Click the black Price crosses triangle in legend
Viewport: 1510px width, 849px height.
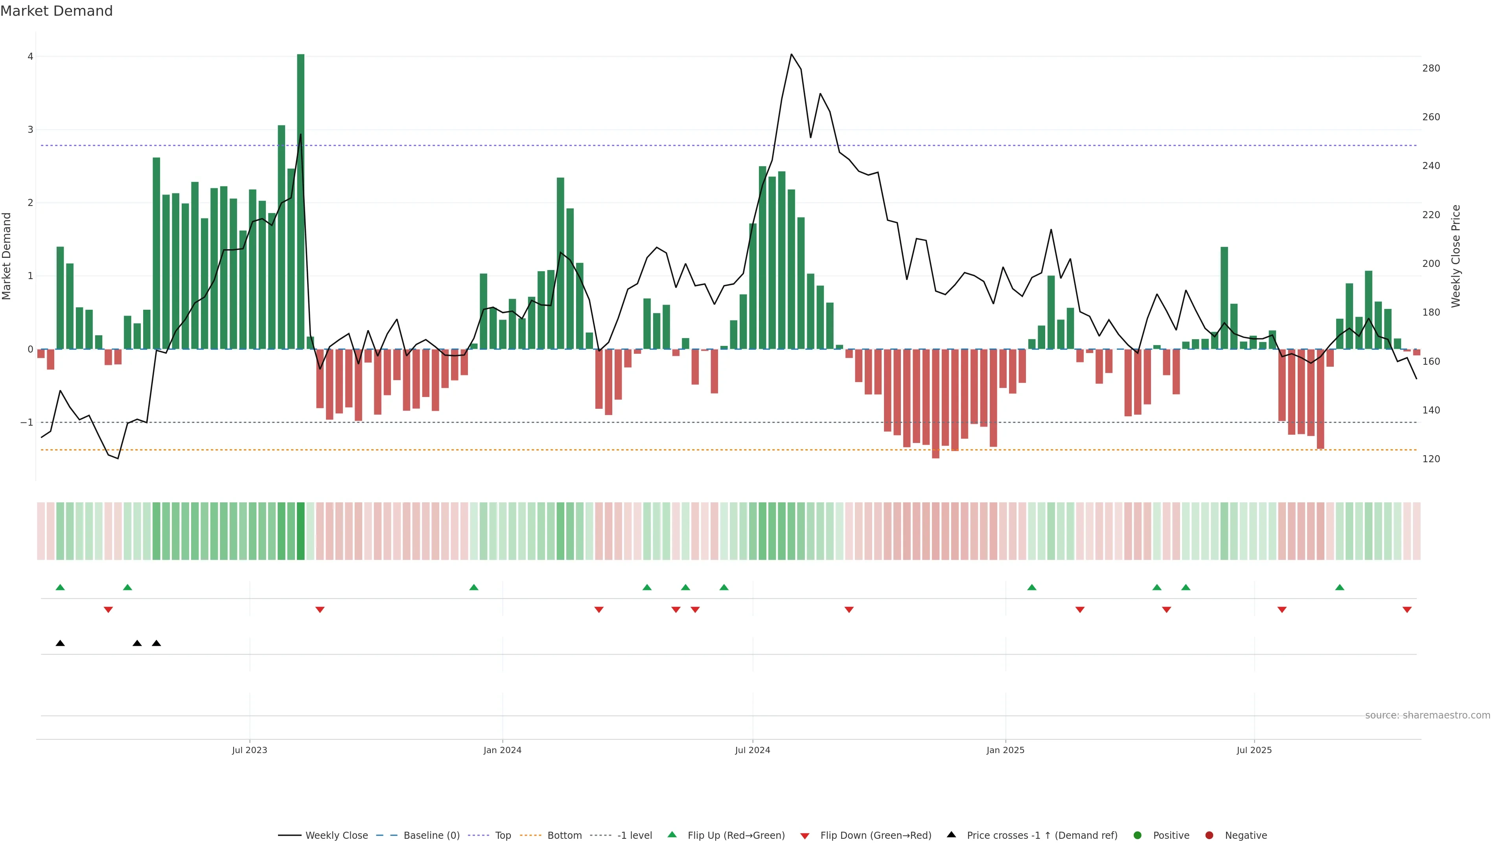(x=951, y=834)
